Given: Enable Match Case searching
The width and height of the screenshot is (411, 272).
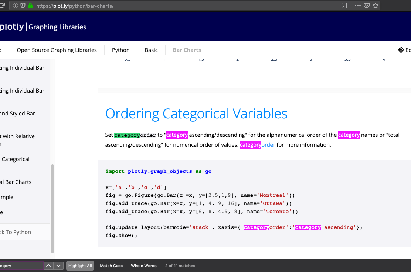Looking at the screenshot, I should (x=111, y=265).
